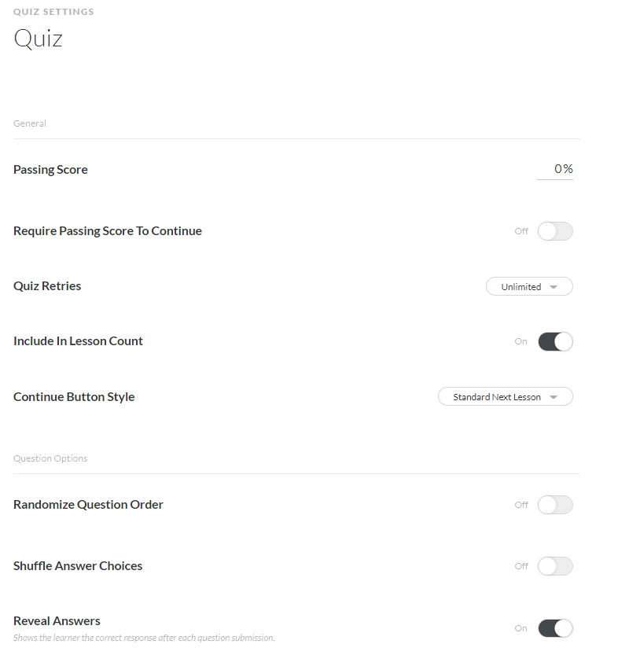This screenshot has width=629, height=655.
Task: Turn on Shuffle Answer Choices
Action: tap(555, 566)
